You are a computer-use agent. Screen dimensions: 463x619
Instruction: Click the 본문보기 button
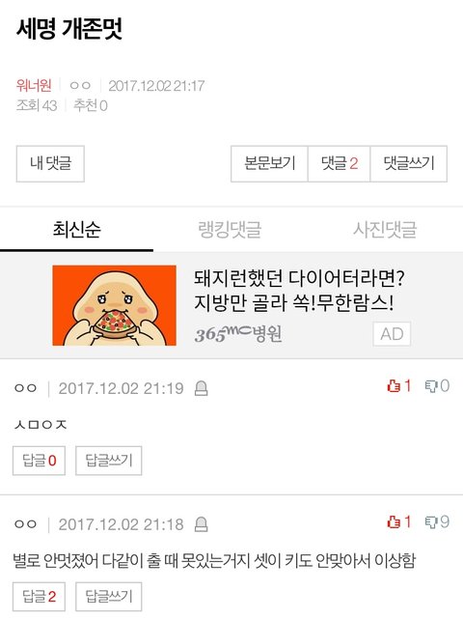pos(269,163)
